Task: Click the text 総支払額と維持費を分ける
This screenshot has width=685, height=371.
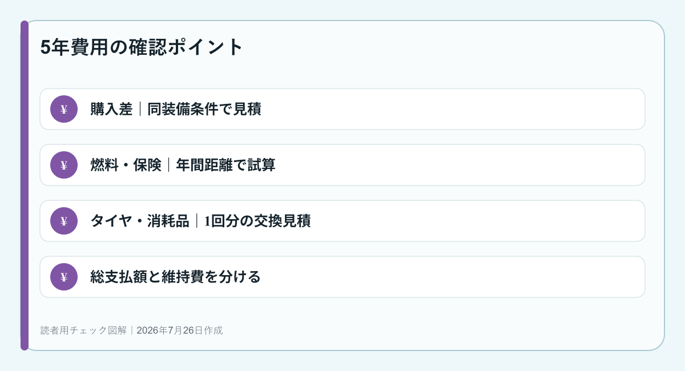Action: click(x=176, y=277)
